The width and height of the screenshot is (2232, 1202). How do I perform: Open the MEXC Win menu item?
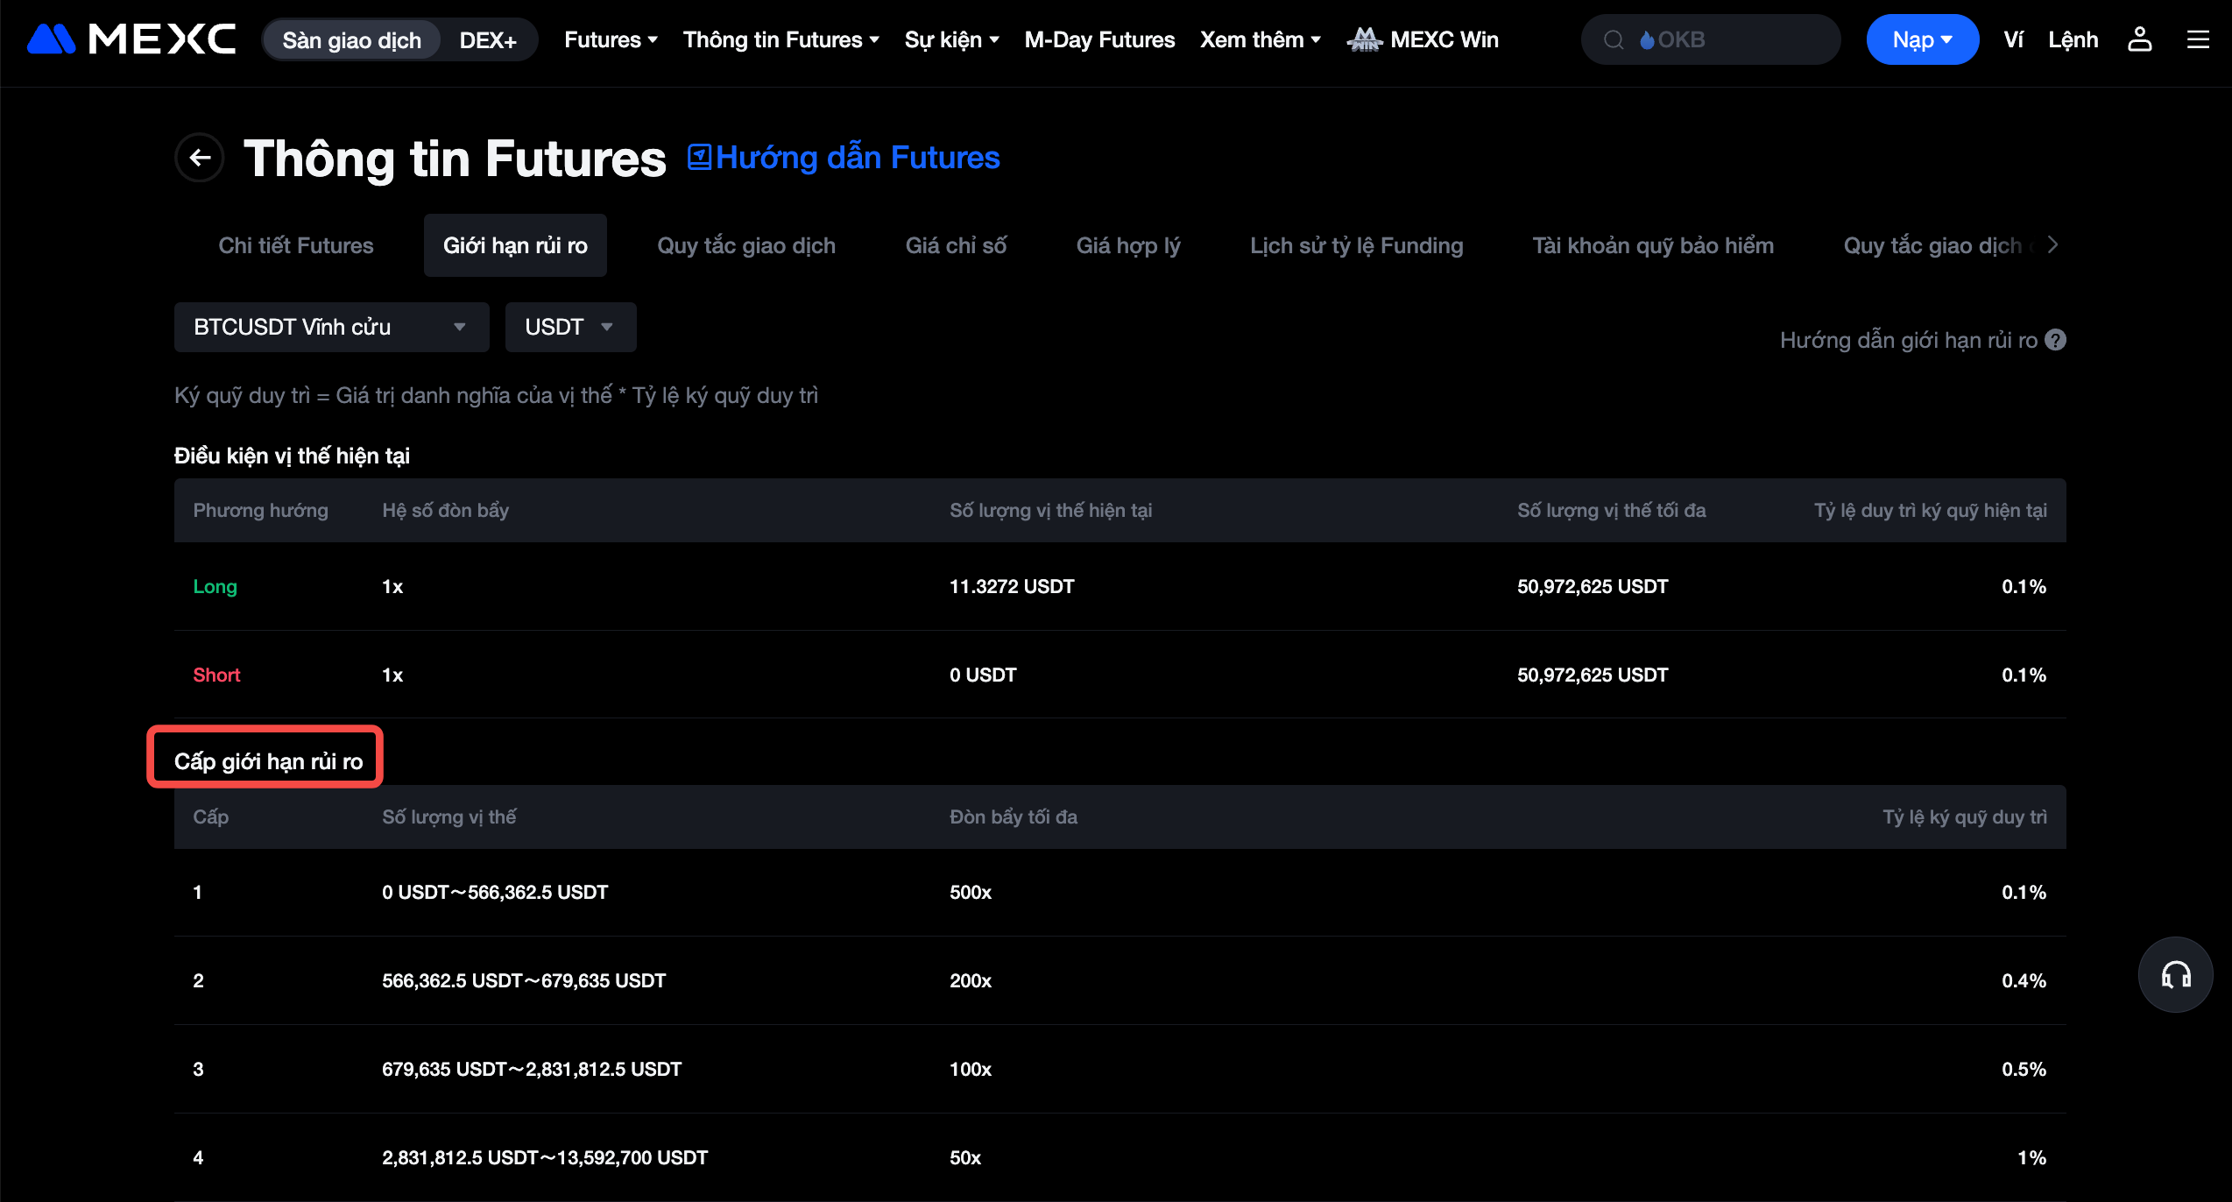(1423, 39)
